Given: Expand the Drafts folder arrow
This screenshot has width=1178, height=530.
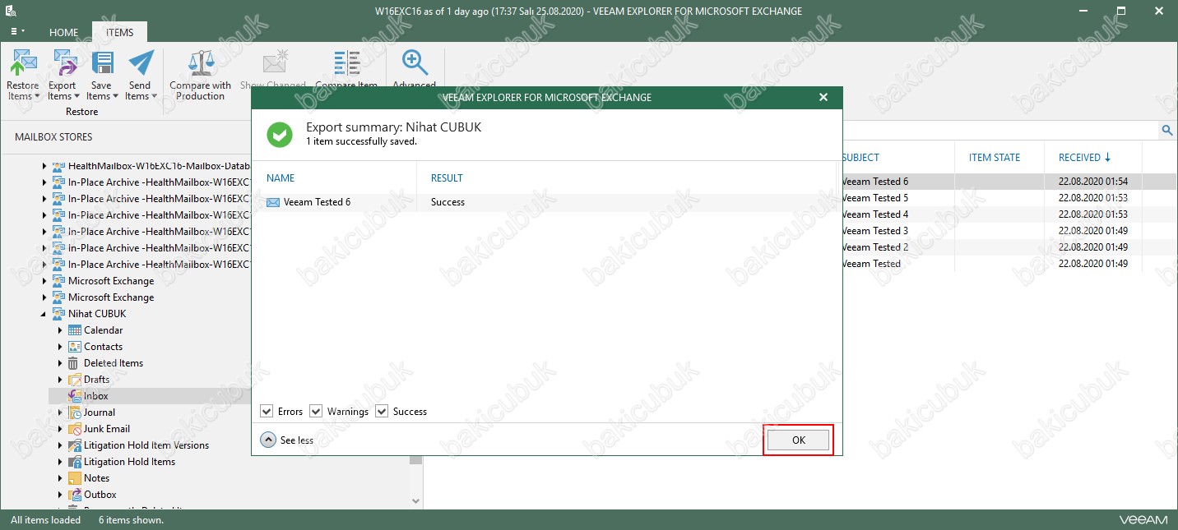Looking at the screenshot, I should tap(60, 380).
